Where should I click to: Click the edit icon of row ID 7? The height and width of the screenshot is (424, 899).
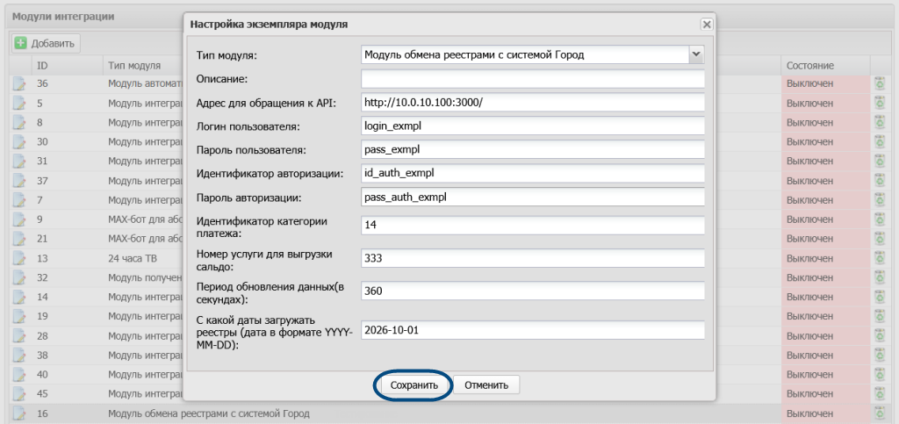[20, 200]
